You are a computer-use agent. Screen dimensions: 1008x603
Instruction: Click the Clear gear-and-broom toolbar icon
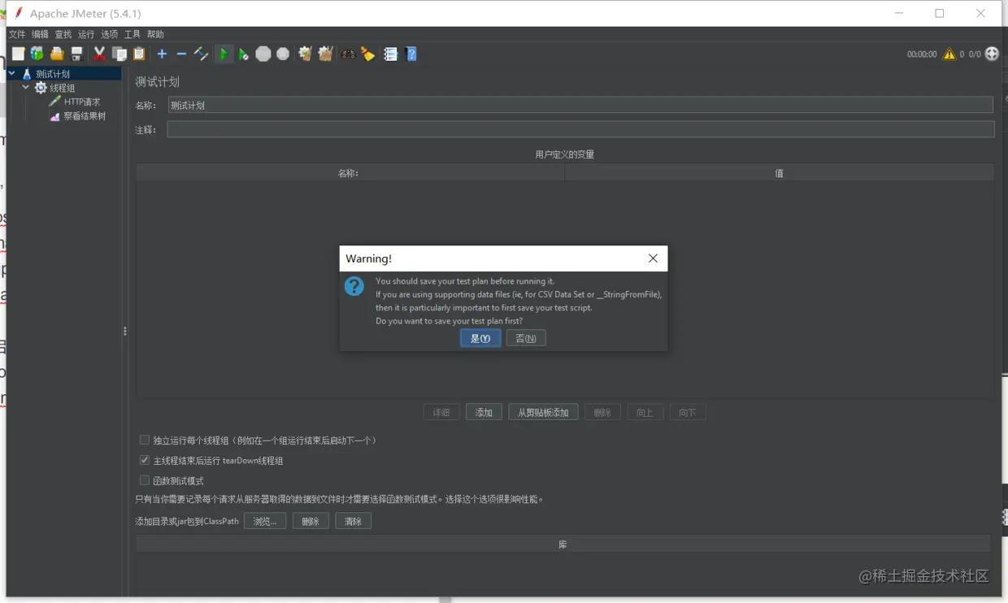click(305, 54)
